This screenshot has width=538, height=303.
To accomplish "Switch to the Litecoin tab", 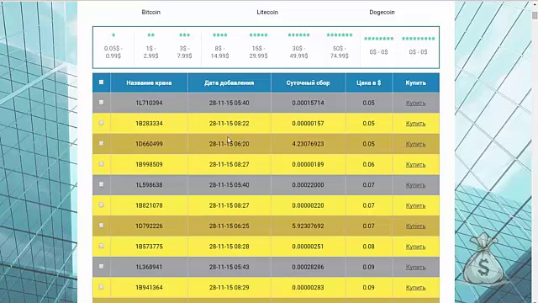I will pyautogui.click(x=267, y=12).
